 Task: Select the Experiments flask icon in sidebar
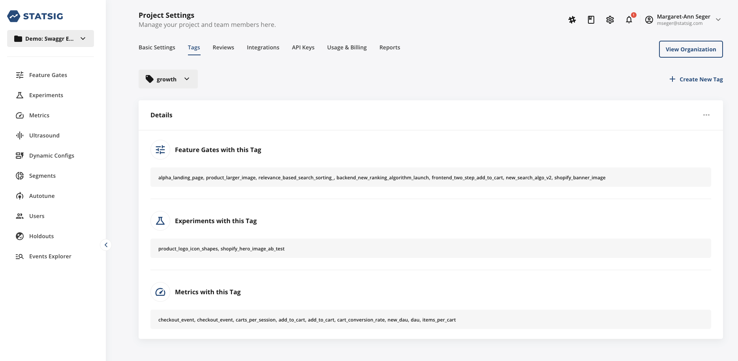pyautogui.click(x=20, y=95)
